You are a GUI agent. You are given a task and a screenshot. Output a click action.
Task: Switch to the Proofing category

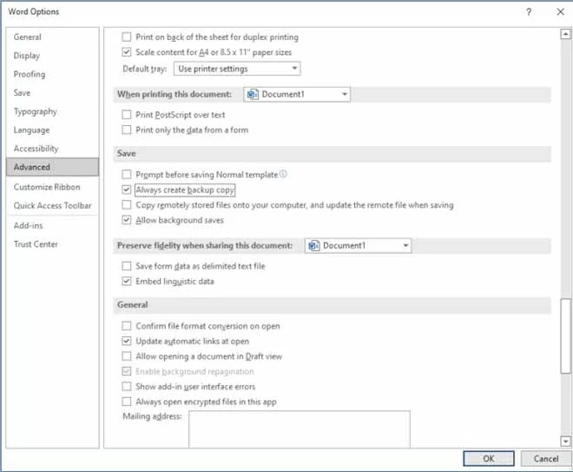[30, 74]
